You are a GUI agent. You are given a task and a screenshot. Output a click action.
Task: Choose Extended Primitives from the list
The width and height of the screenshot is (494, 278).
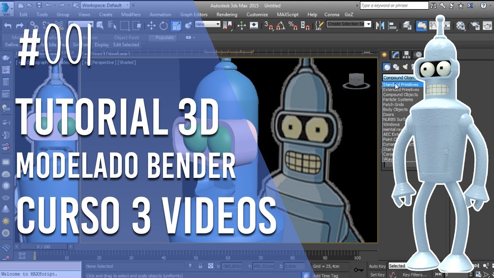pos(403,90)
